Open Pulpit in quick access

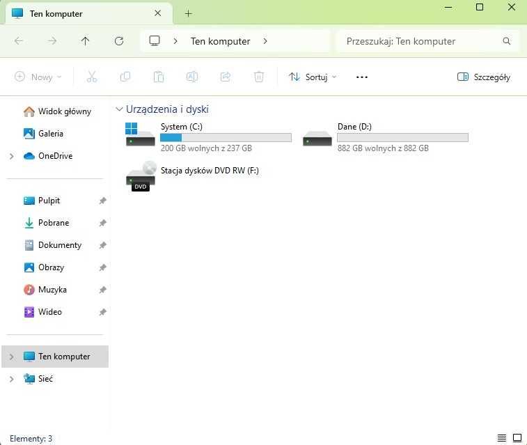[42, 201]
